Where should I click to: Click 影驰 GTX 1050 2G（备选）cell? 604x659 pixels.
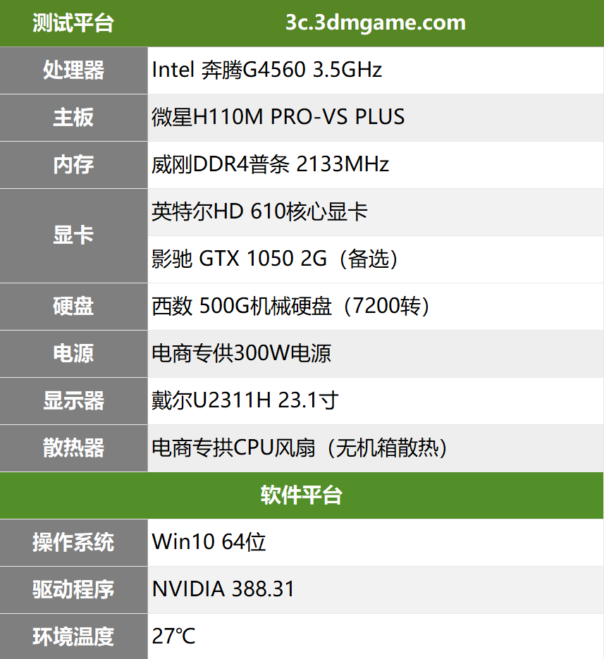coord(376,259)
